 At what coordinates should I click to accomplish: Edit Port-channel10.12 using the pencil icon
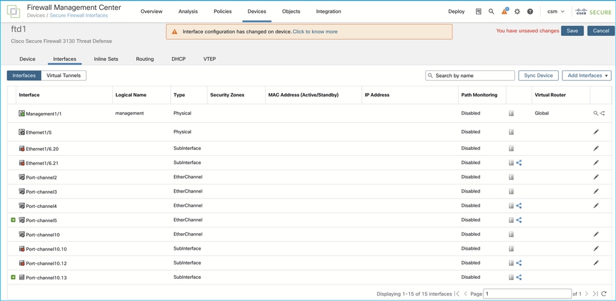tap(596, 263)
